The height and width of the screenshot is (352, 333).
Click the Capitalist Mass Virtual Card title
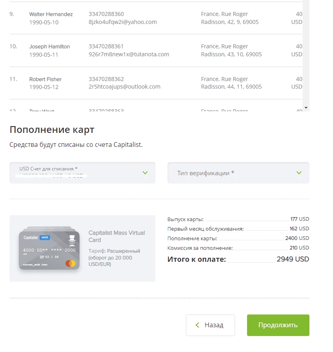[117, 236]
